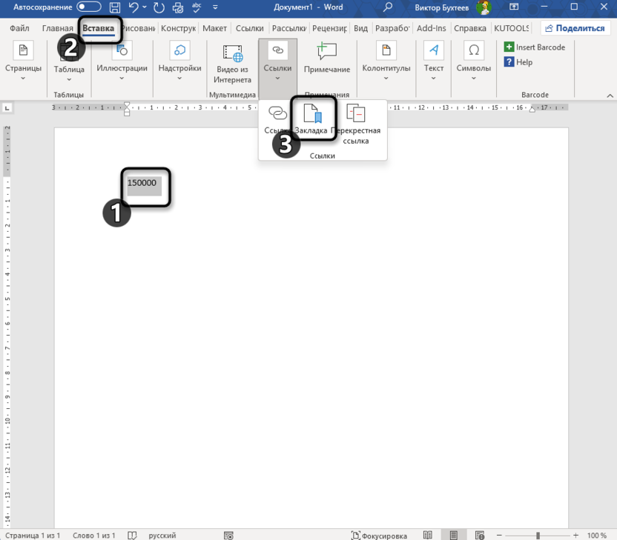617x540 pixels.
Task: Switch to Фокусировка focus mode
Action: (379, 535)
